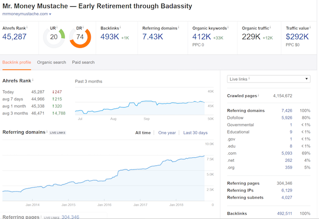
Task: Open the .com count 5,093 link
Action: [287, 153]
